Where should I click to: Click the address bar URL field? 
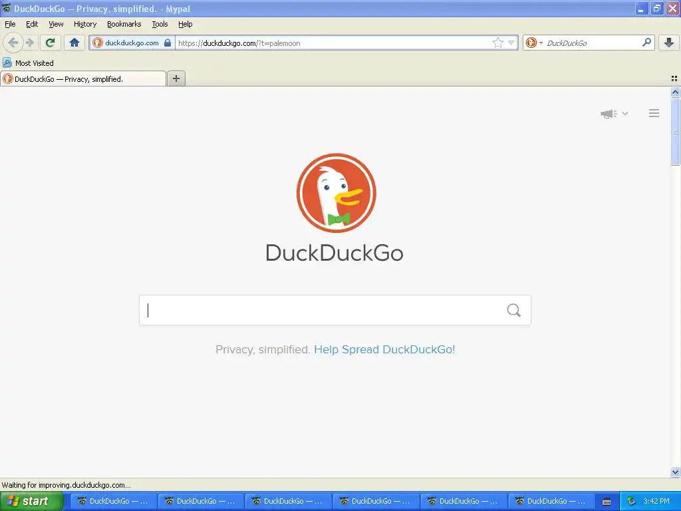point(334,43)
